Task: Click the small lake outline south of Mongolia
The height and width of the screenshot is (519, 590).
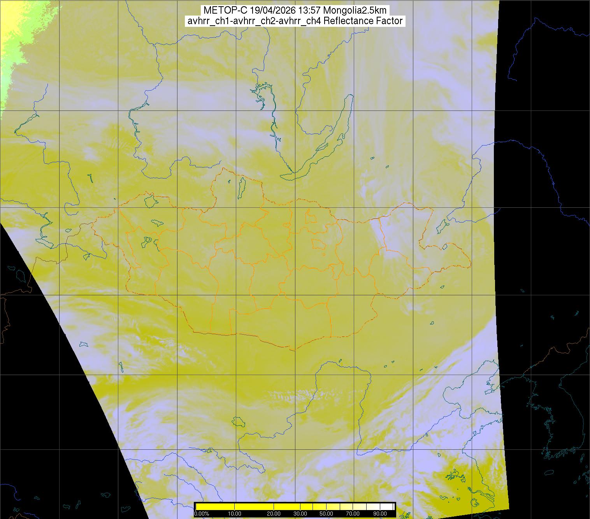Action: pyautogui.click(x=237, y=421)
